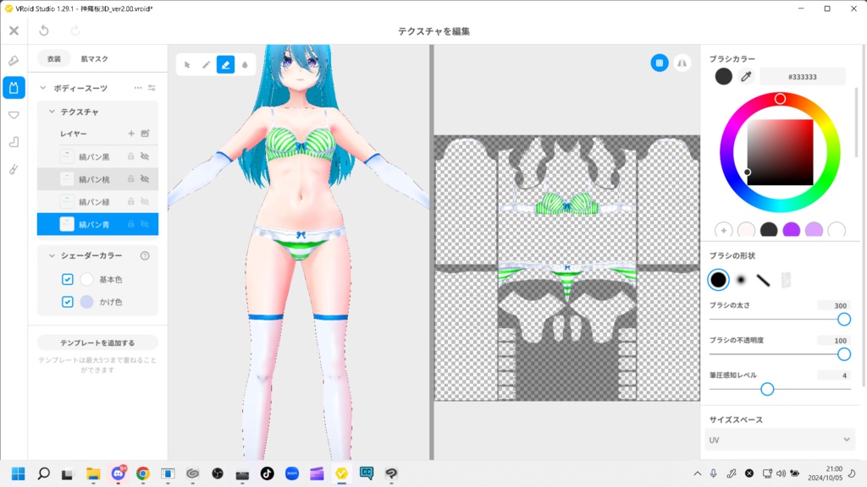Select the soft-edged brush shape under ブラシの形状

click(x=739, y=279)
